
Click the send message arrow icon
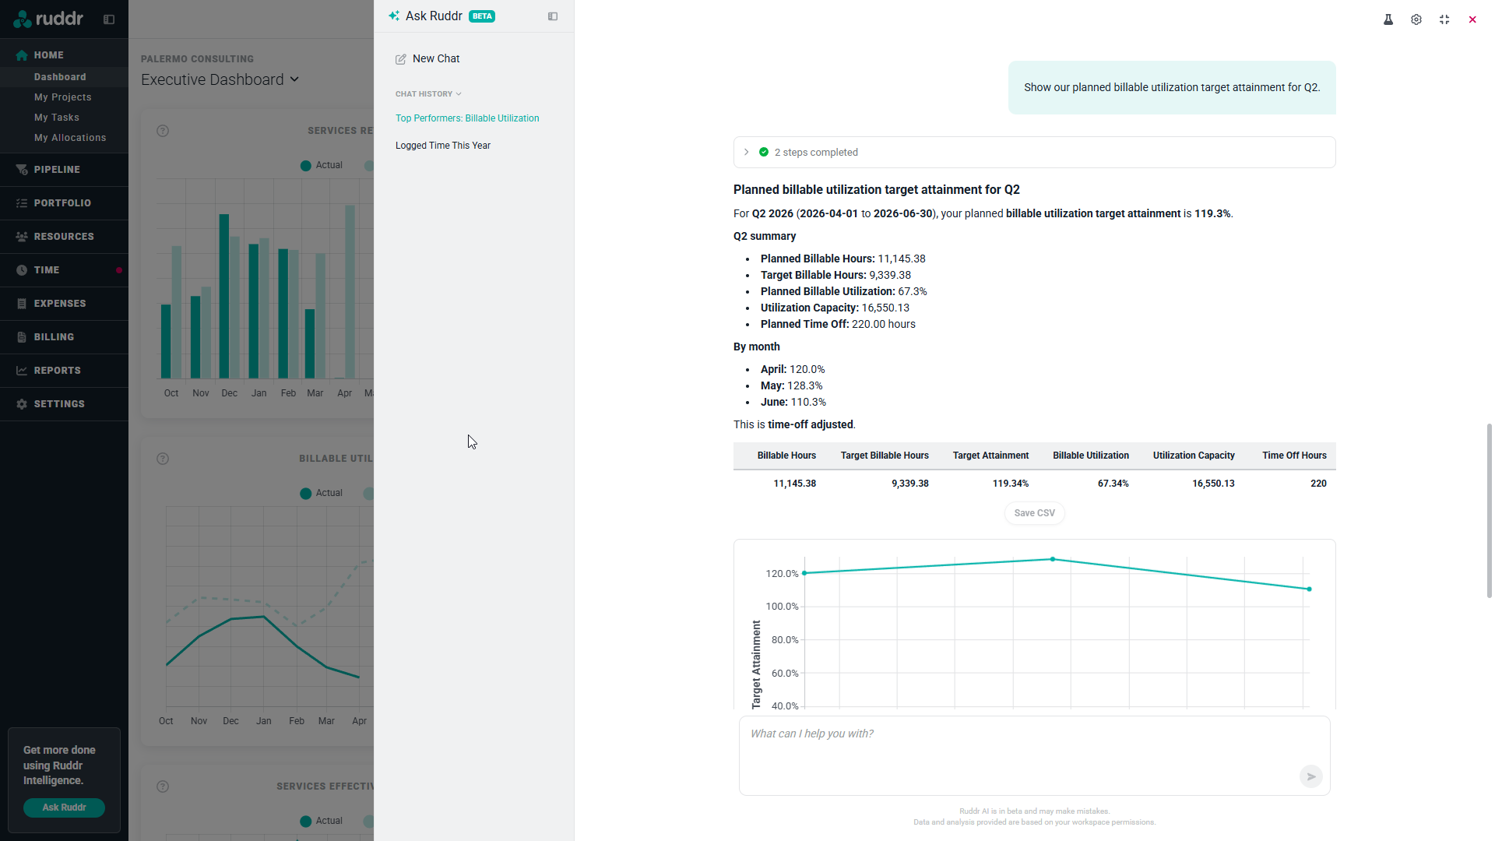pyautogui.click(x=1310, y=776)
